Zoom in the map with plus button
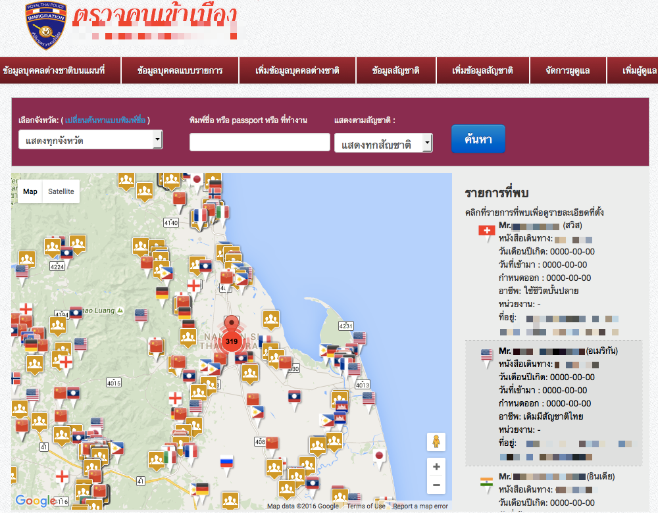This screenshot has width=658, height=513. click(x=436, y=466)
